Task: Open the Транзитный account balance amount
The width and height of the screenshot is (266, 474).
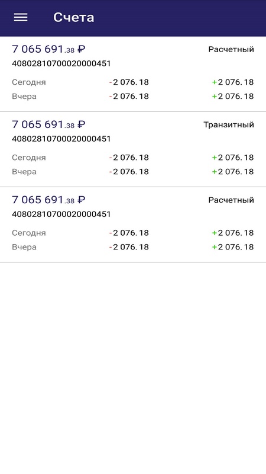Action: coord(48,124)
